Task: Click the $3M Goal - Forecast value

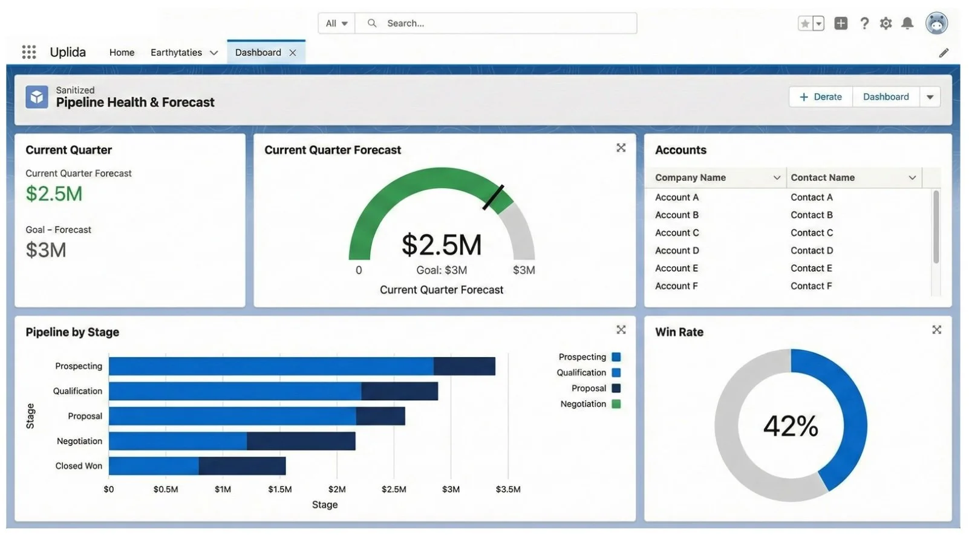Action: point(46,250)
